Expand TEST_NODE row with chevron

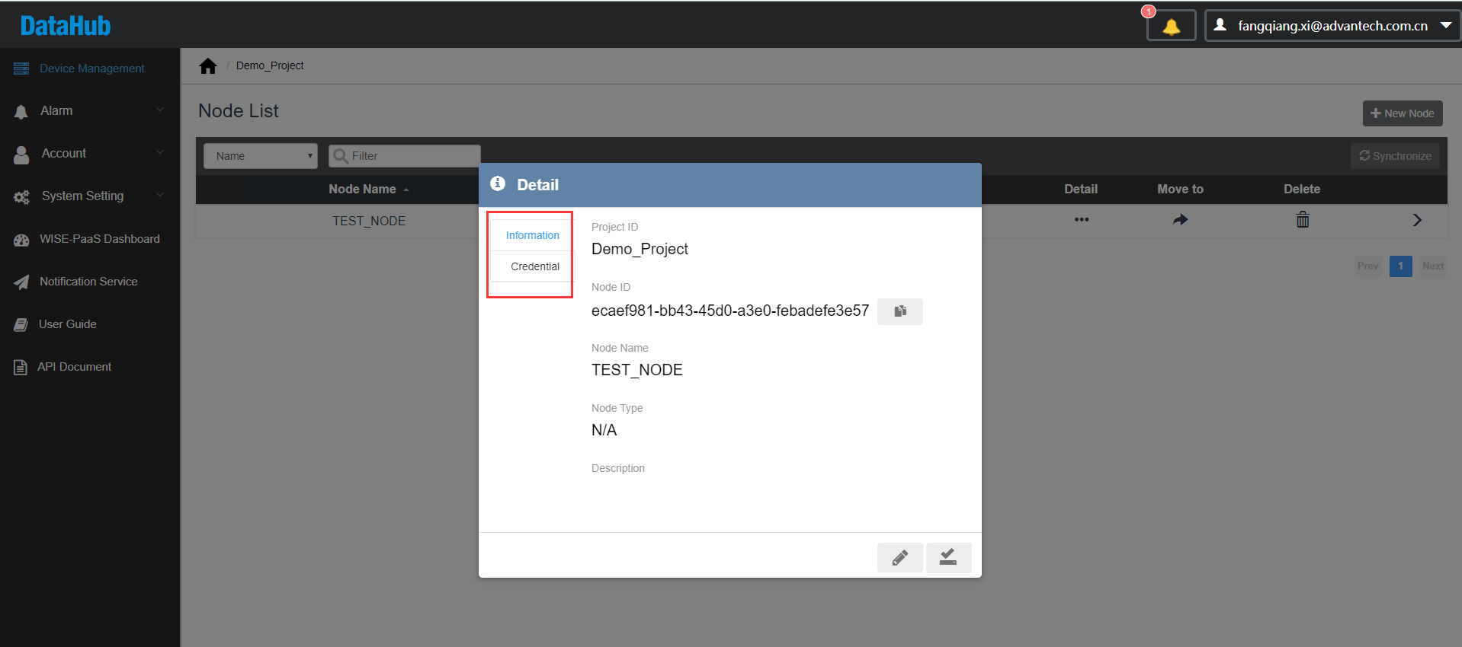[1417, 220]
